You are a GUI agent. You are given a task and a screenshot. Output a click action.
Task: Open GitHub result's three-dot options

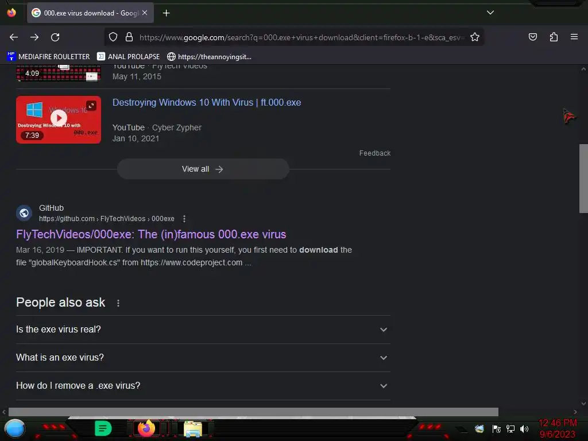click(x=184, y=219)
